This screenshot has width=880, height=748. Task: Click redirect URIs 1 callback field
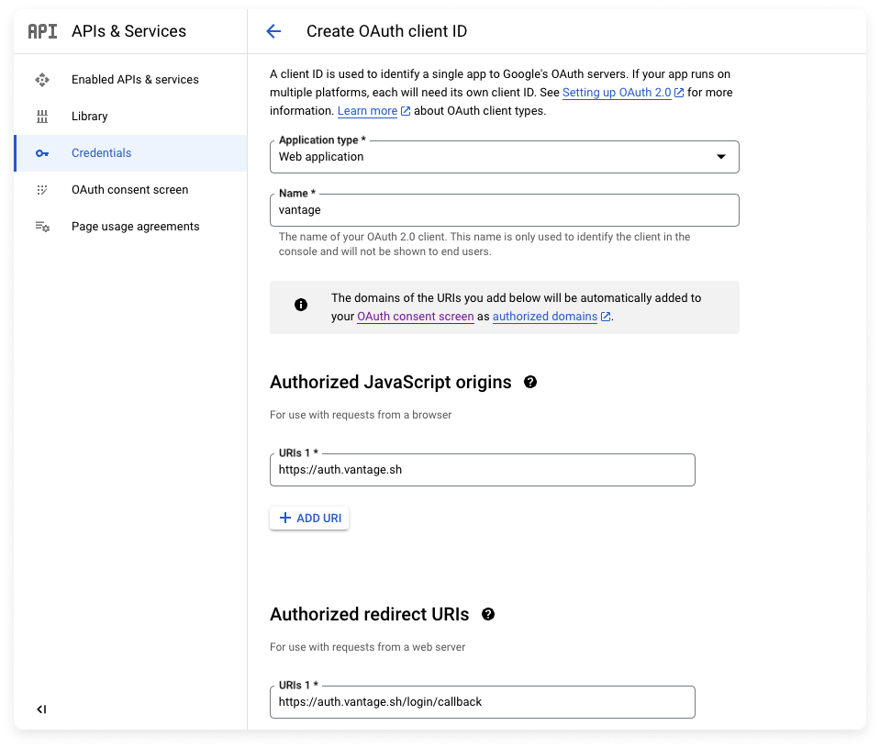point(483,702)
